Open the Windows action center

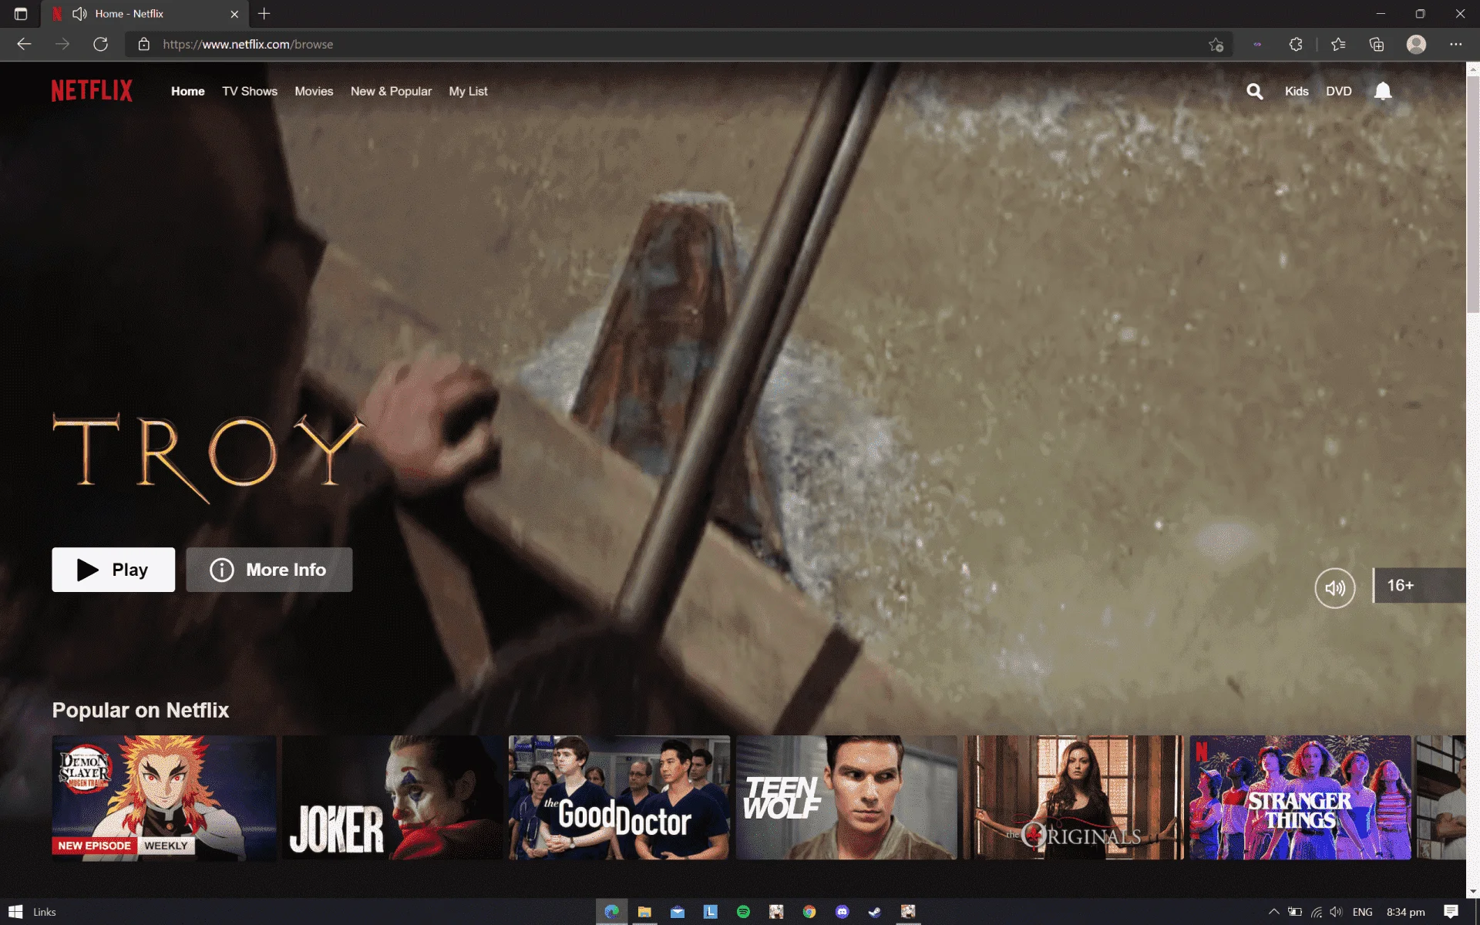1451,911
